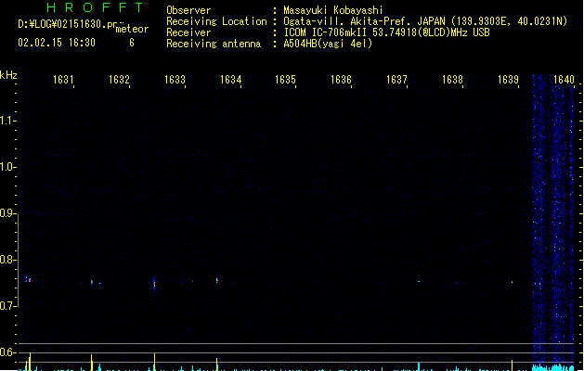Click the 1640 time axis marker
The height and width of the screenshot is (371, 584).
tap(564, 80)
